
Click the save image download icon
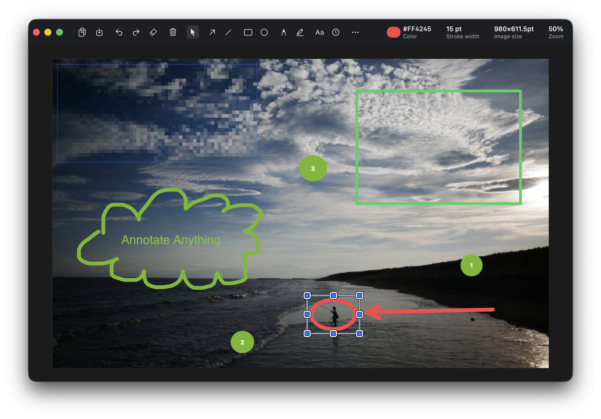(x=100, y=32)
